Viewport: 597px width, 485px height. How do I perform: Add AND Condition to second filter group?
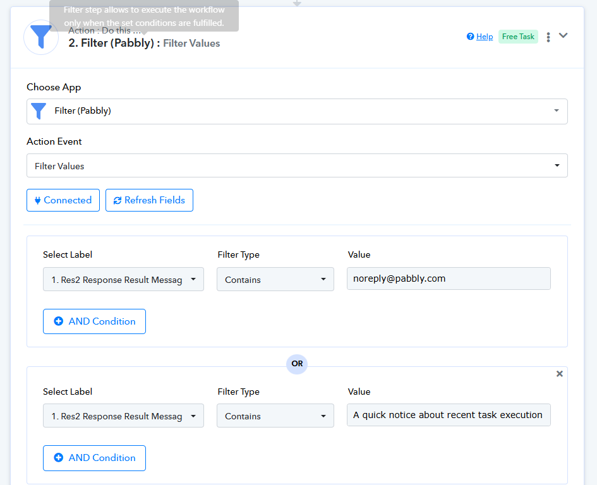coord(94,458)
